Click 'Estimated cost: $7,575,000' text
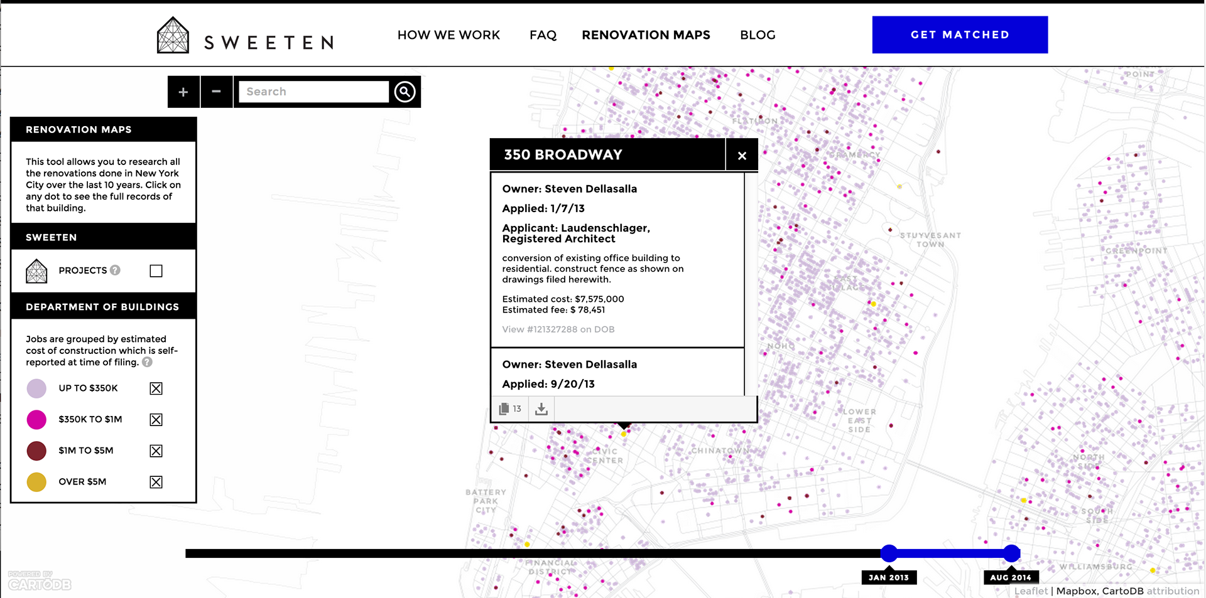 [x=563, y=299]
